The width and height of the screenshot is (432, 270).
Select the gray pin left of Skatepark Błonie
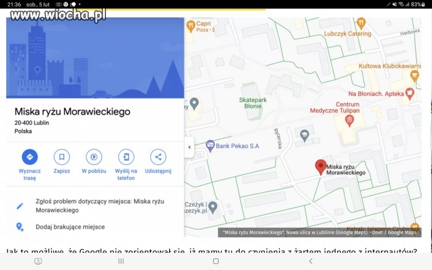194,104
